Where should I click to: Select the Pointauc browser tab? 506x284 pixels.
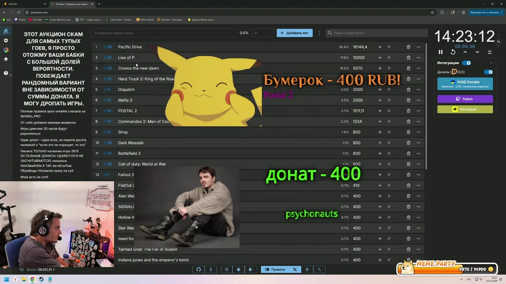click(72, 4)
